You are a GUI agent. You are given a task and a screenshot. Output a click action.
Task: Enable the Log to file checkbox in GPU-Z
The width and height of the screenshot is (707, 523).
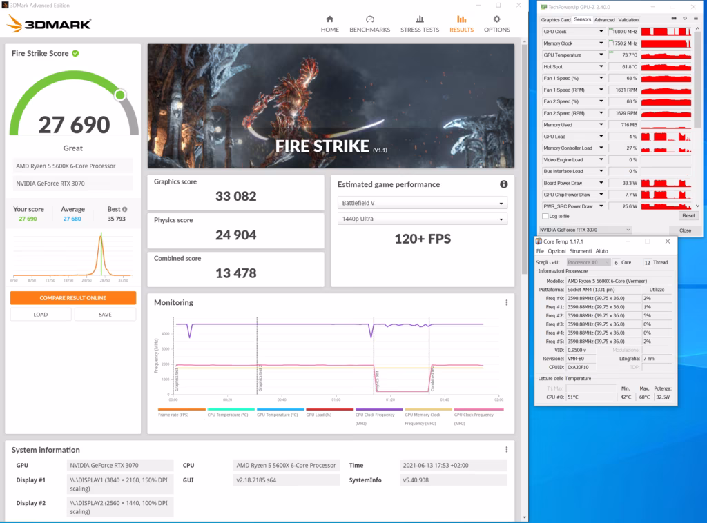point(545,216)
